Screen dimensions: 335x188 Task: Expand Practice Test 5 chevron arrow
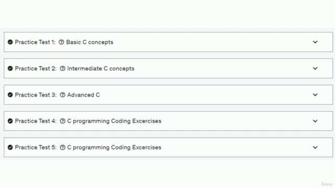coord(315,147)
